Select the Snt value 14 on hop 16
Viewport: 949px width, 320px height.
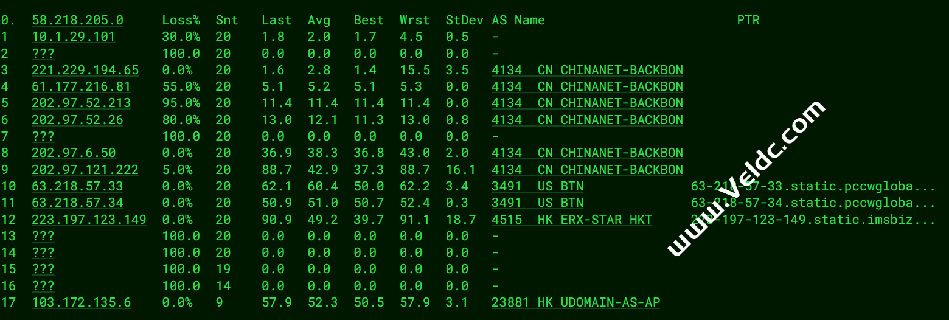(x=223, y=286)
